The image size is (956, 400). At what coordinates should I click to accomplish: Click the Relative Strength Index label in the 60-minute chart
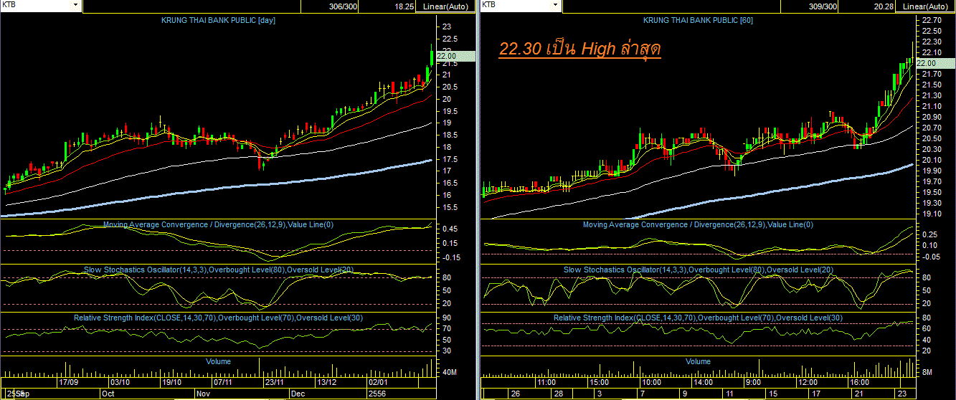(x=698, y=317)
